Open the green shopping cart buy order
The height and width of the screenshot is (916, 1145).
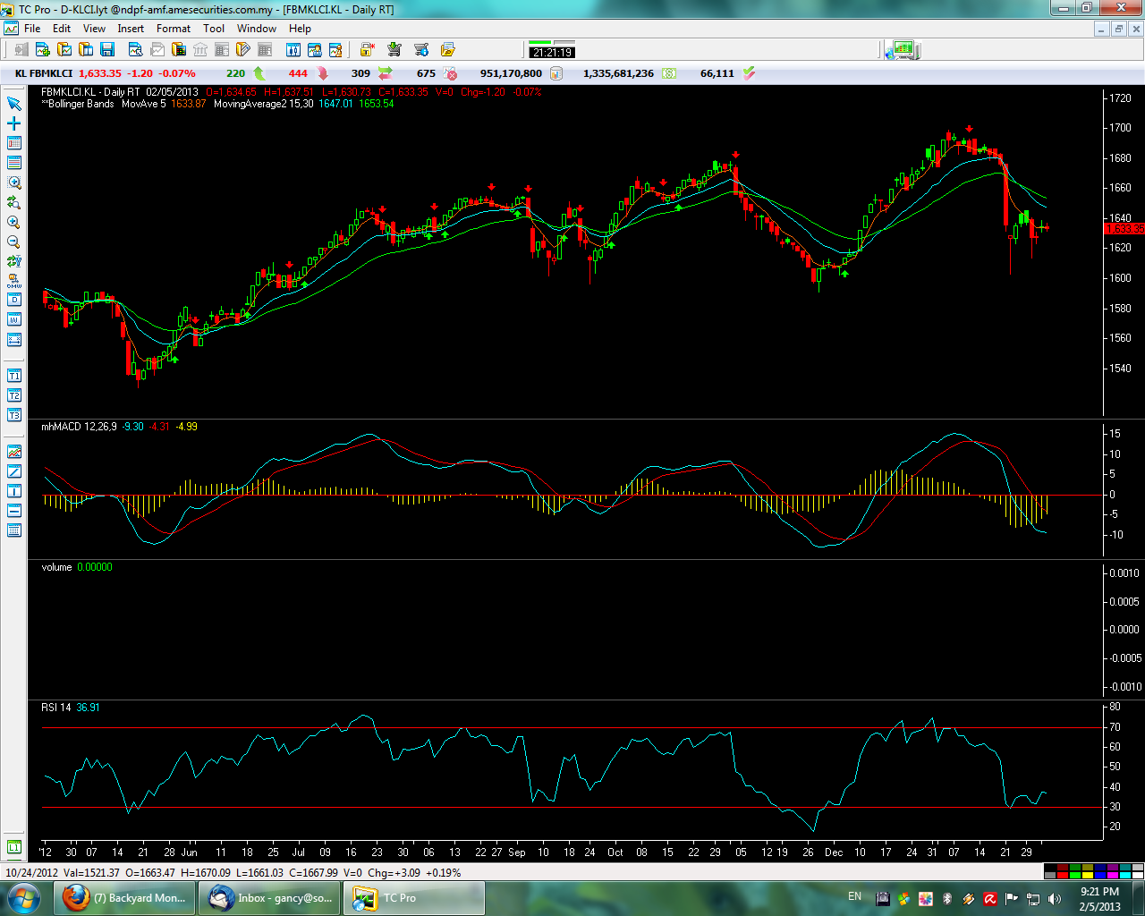[x=394, y=50]
